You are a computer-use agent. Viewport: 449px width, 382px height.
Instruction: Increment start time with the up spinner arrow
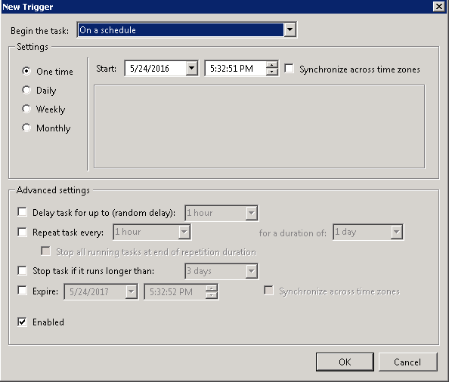coord(271,65)
